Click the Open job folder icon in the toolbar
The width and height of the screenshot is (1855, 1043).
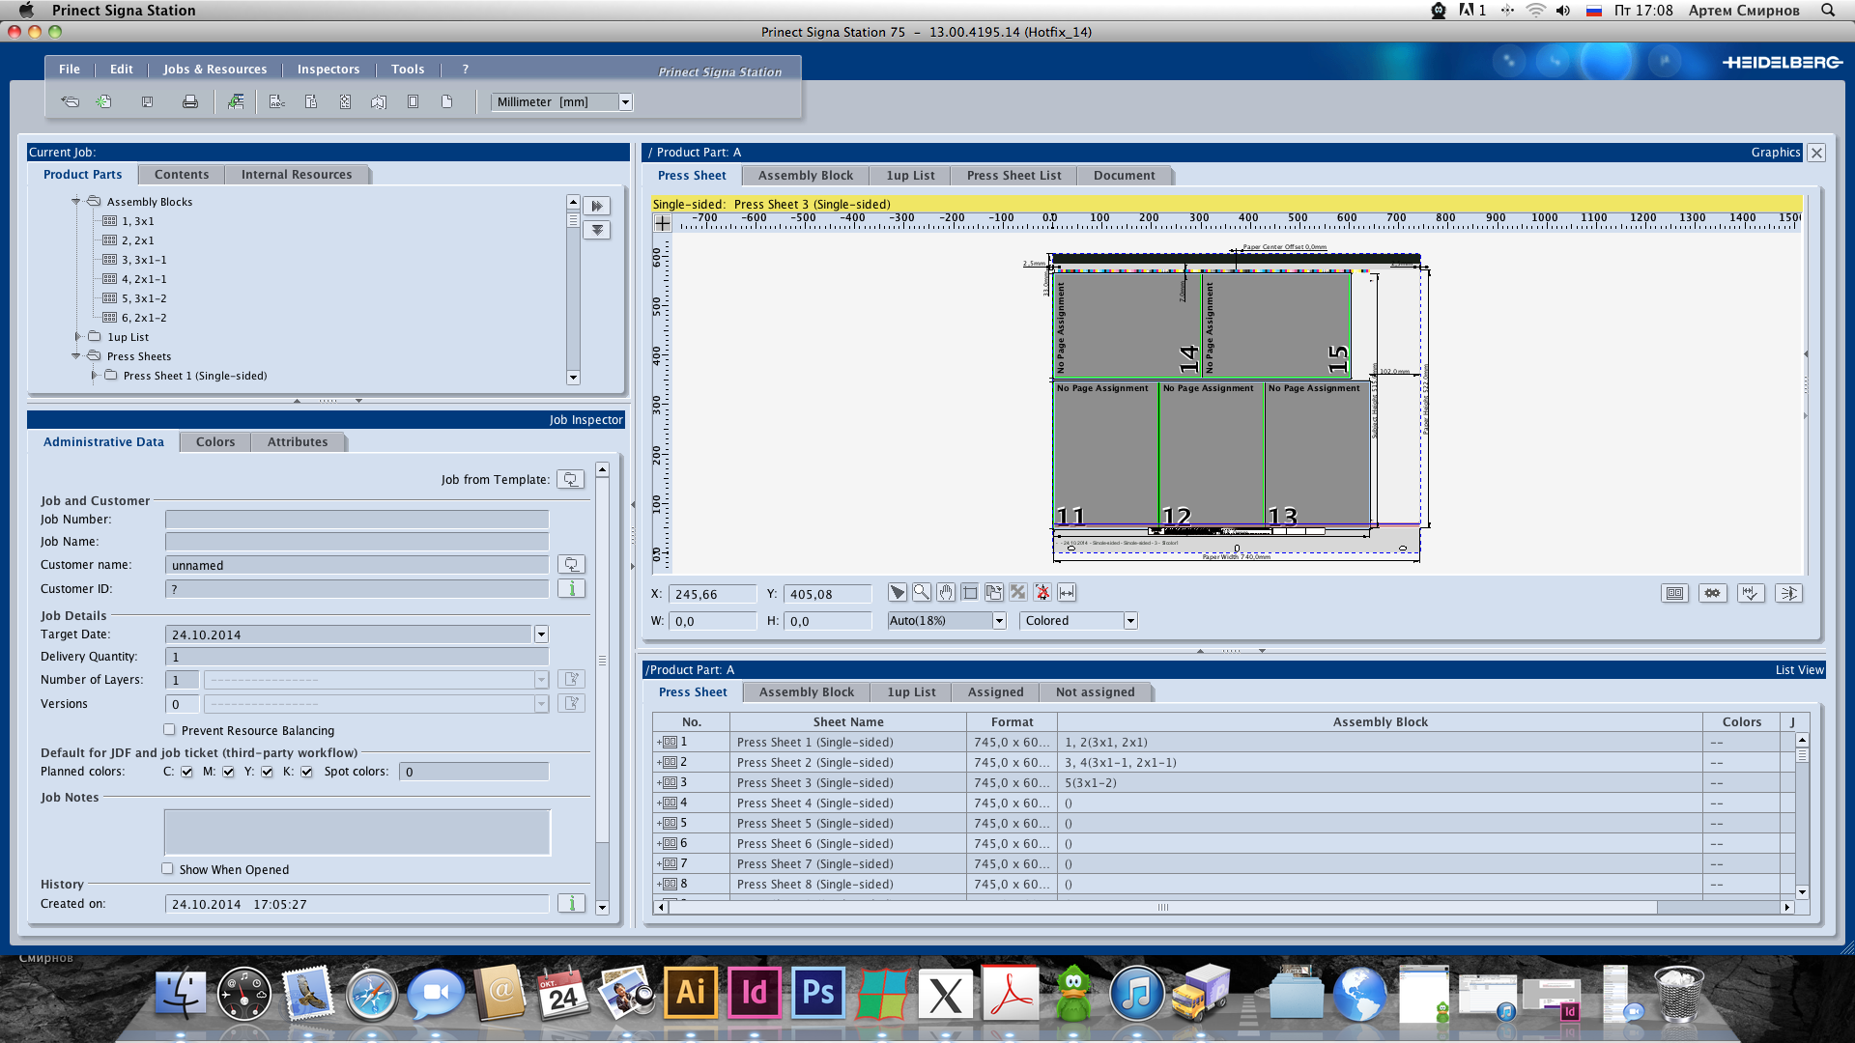click(70, 101)
